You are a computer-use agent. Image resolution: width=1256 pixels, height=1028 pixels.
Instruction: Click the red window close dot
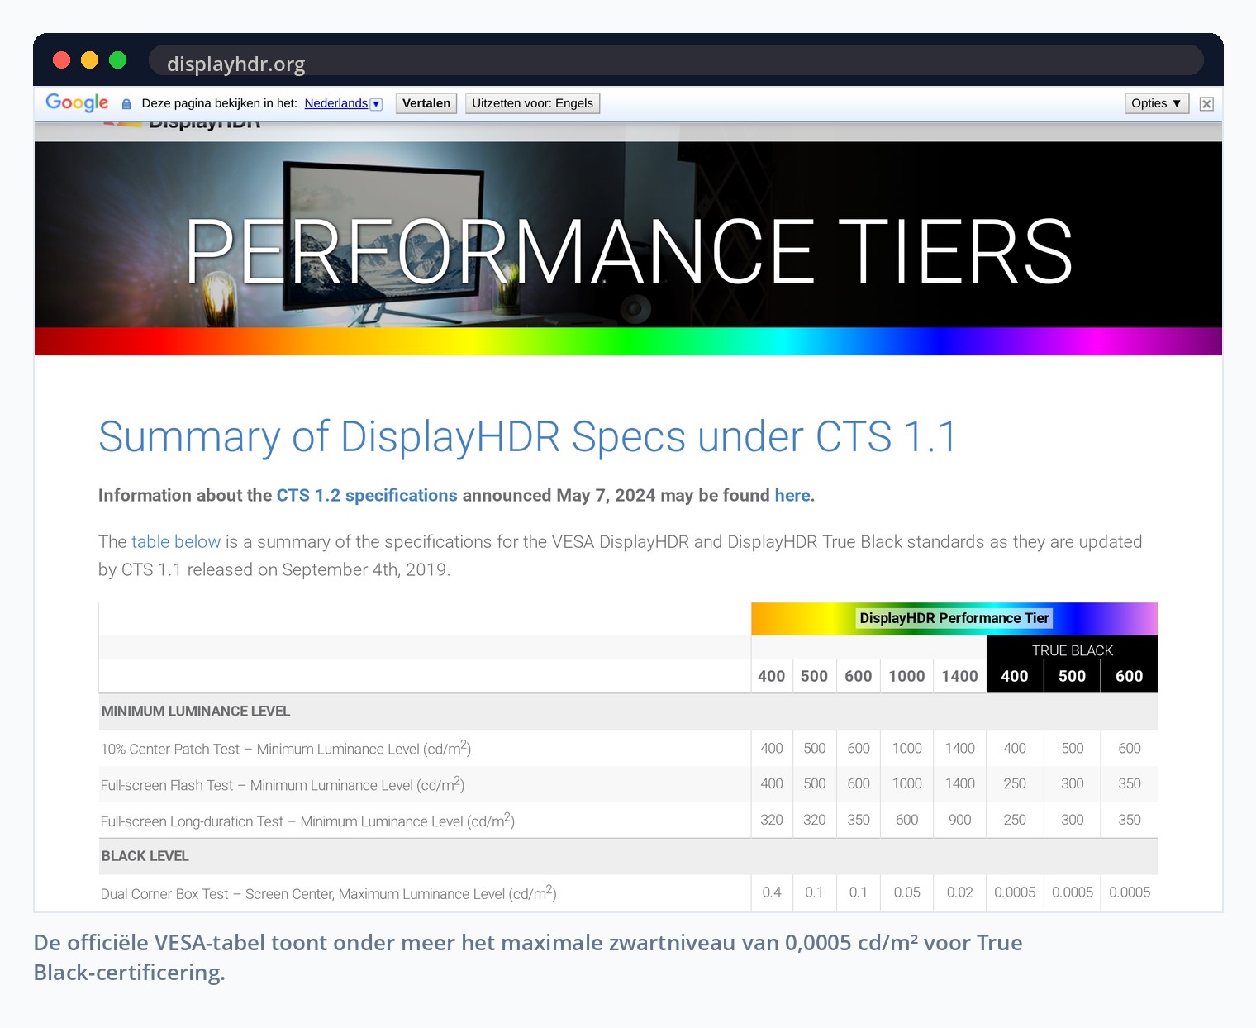tap(61, 59)
